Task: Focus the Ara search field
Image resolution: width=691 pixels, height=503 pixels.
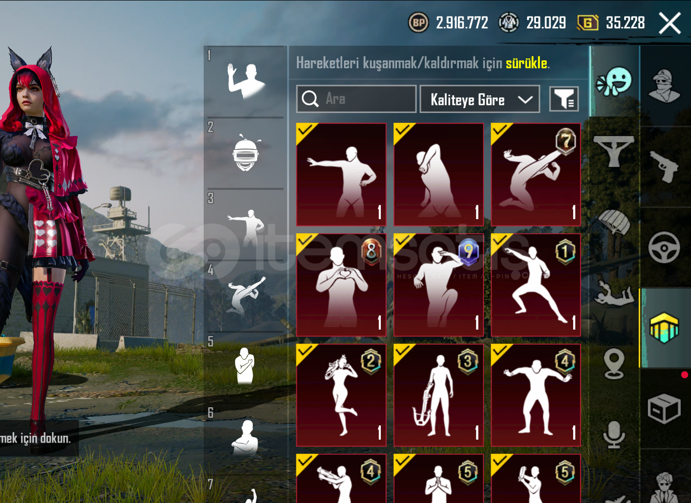Action: [356, 99]
